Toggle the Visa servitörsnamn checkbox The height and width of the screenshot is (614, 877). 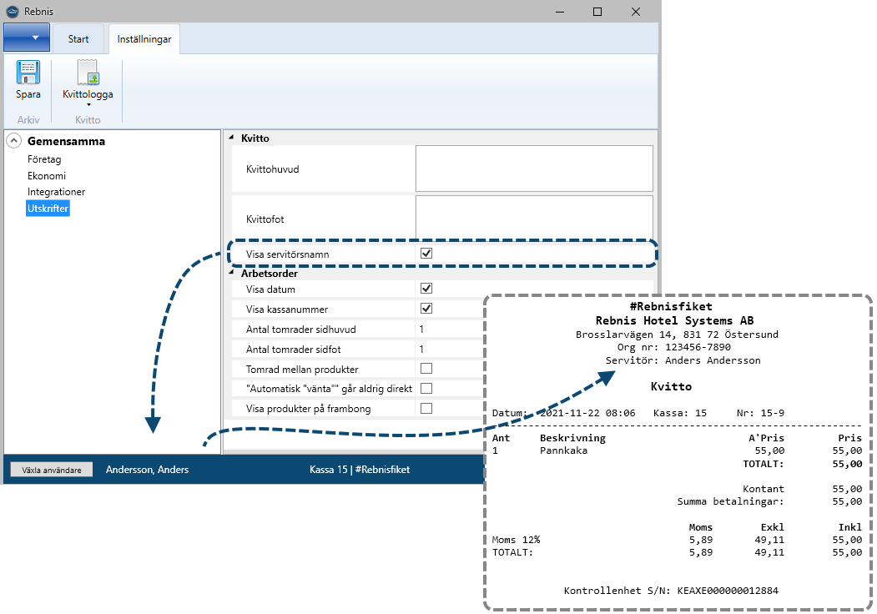[x=426, y=254]
